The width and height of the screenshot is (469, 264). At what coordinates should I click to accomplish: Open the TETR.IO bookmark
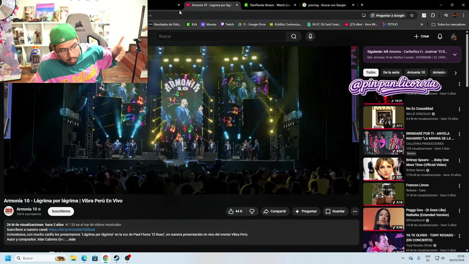pyautogui.click(x=390, y=25)
